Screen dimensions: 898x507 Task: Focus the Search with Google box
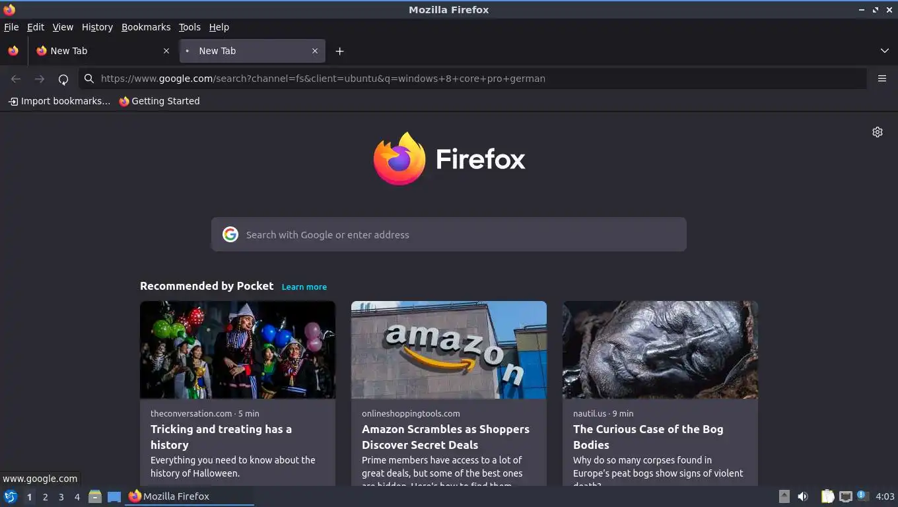[449, 234]
